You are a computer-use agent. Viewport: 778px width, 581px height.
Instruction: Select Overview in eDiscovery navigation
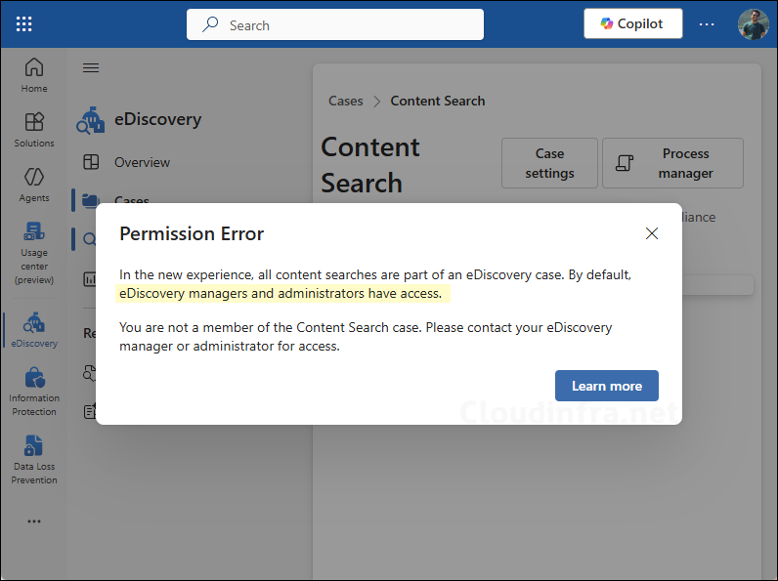141,162
